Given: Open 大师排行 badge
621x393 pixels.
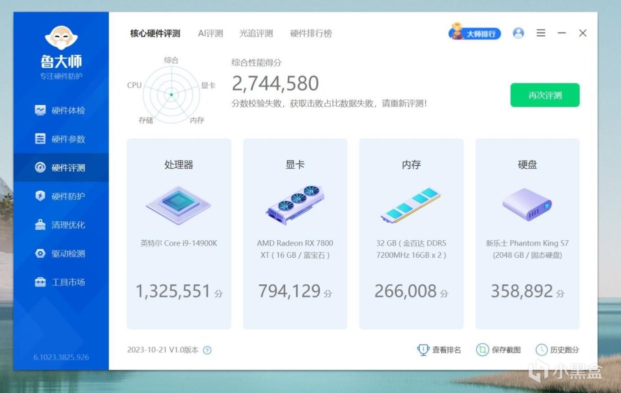Looking at the screenshot, I should pyautogui.click(x=474, y=33).
